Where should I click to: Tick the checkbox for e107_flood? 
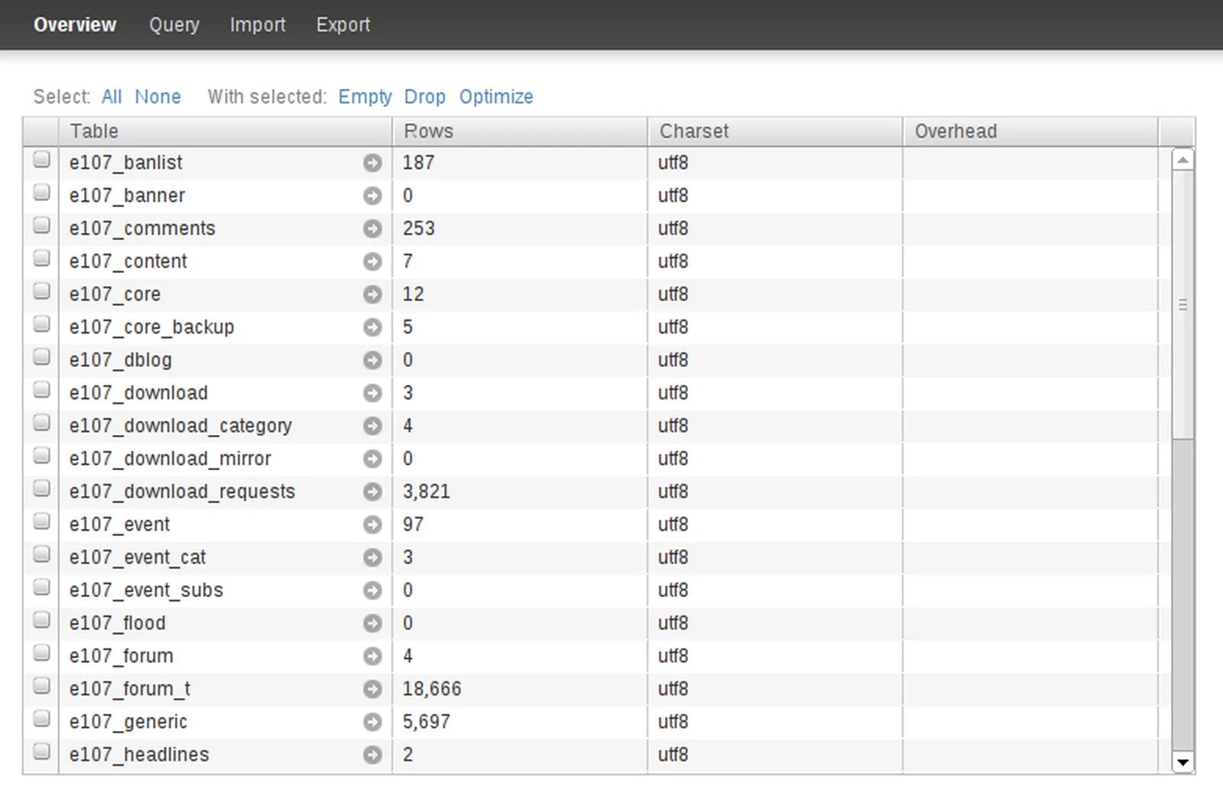click(x=41, y=620)
